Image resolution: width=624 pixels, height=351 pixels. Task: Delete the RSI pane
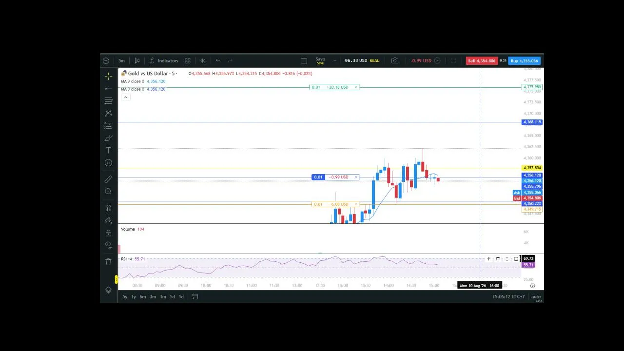(x=498, y=259)
